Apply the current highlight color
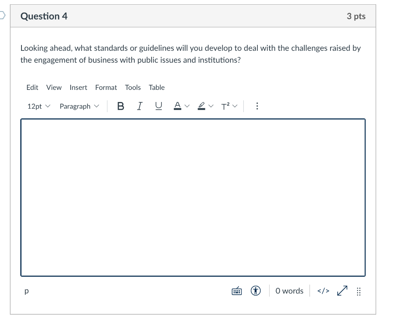The height and width of the screenshot is (315, 400). click(x=201, y=106)
